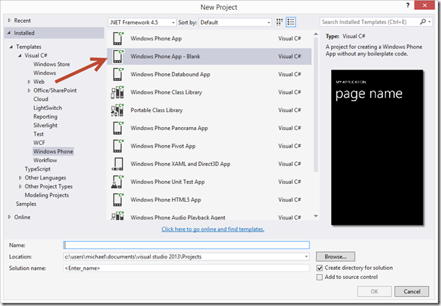This screenshot has width=441, height=306.
Task: Click the Windows Phone Panorama App icon
Action: coord(118,128)
